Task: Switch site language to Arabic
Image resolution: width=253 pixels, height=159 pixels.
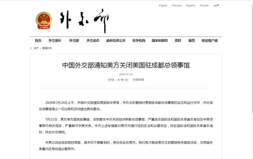Action: click(x=216, y=6)
